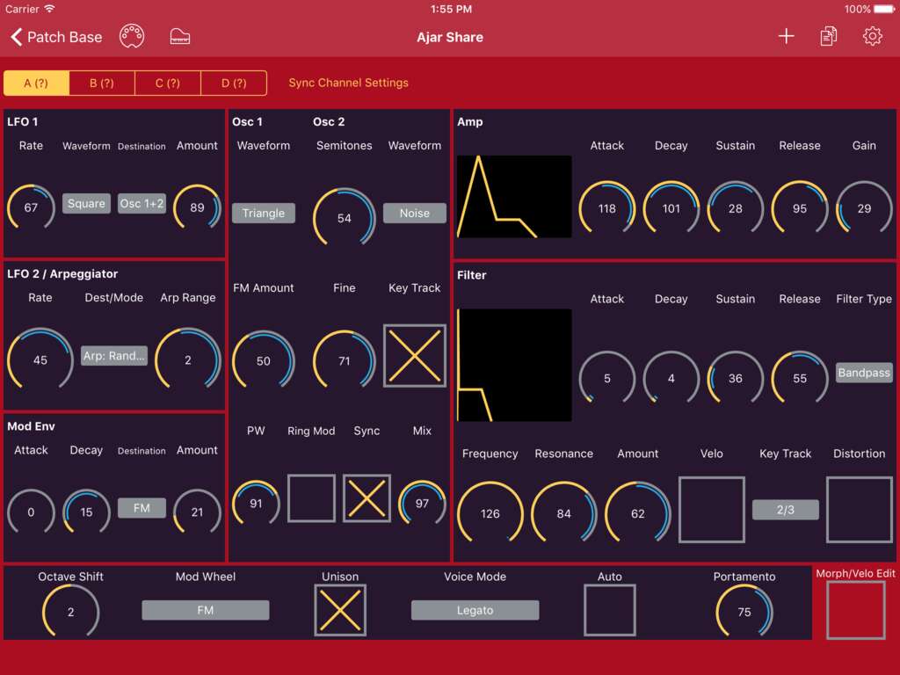Click the Arp Range knob at 2
The height and width of the screenshot is (675, 900).
tap(188, 359)
